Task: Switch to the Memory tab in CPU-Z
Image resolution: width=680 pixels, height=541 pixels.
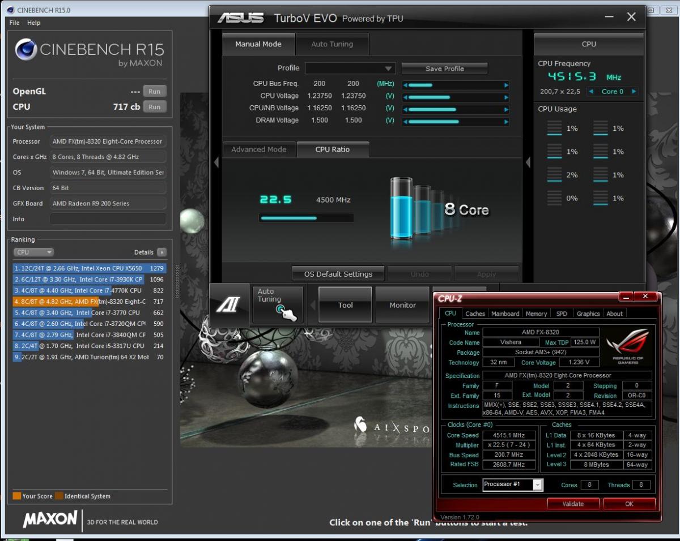Action: pos(536,314)
